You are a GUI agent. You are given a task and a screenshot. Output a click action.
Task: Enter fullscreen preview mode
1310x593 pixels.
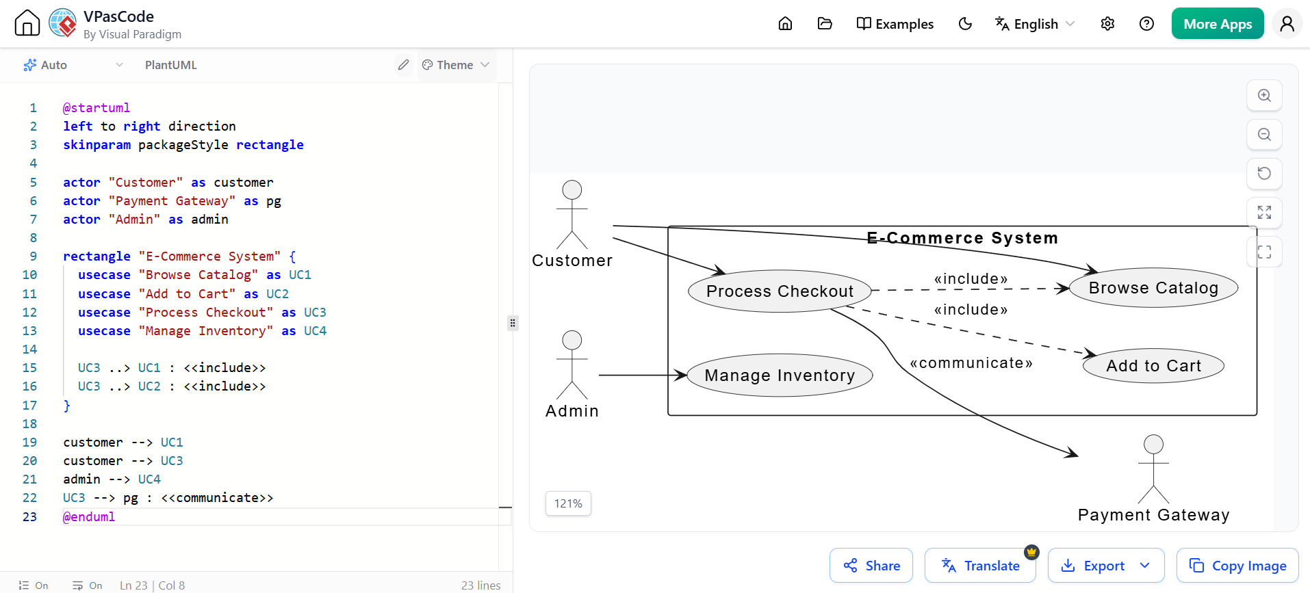pyautogui.click(x=1264, y=252)
